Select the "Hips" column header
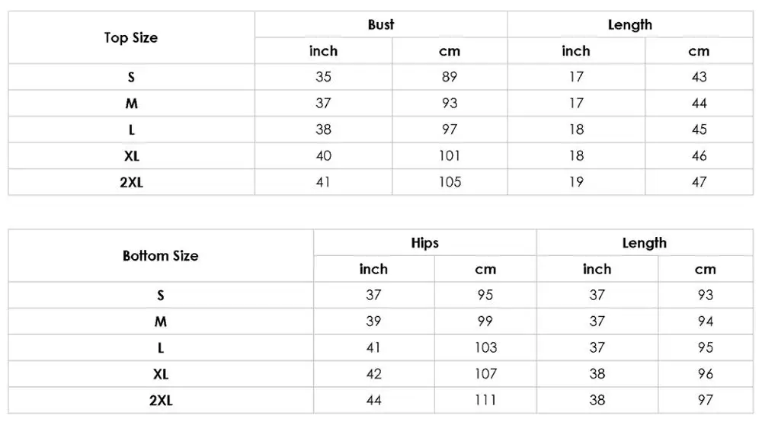Image resolution: width=762 pixels, height=422 pixels. coord(424,243)
